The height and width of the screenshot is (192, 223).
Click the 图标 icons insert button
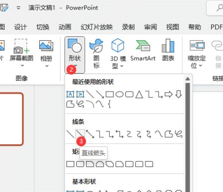coord(97,54)
